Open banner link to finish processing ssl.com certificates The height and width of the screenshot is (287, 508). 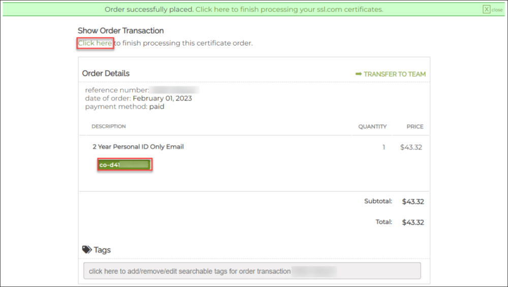coord(289,10)
